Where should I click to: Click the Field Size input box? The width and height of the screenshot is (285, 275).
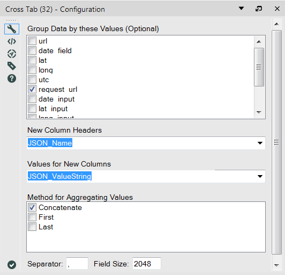tap(147, 263)
